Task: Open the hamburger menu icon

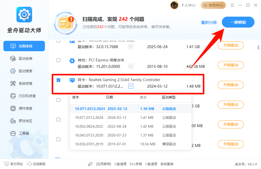Action: click(x=232, y=5)
